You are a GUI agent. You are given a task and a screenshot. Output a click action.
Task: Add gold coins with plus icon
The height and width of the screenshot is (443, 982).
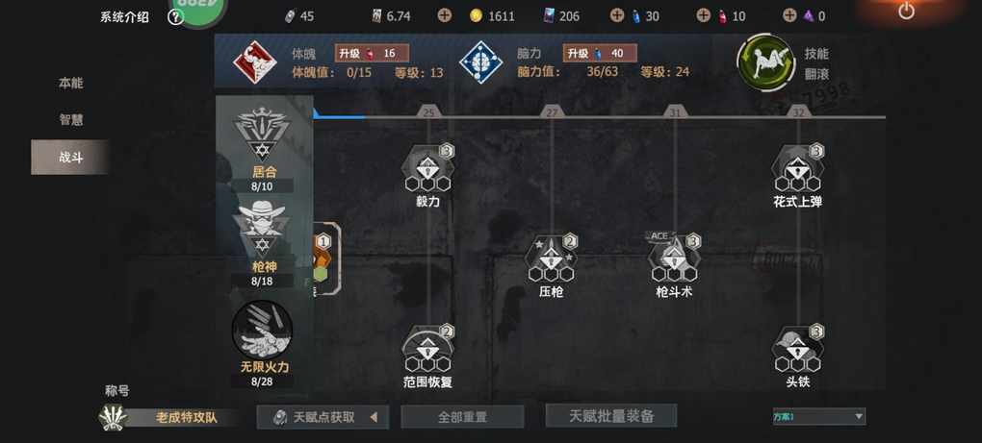[444, 15]
